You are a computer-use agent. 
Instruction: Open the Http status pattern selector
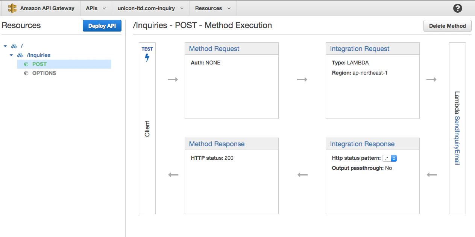point(389,158)
